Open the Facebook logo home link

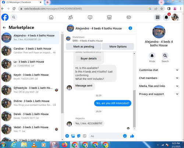click(x=5, y=17)
